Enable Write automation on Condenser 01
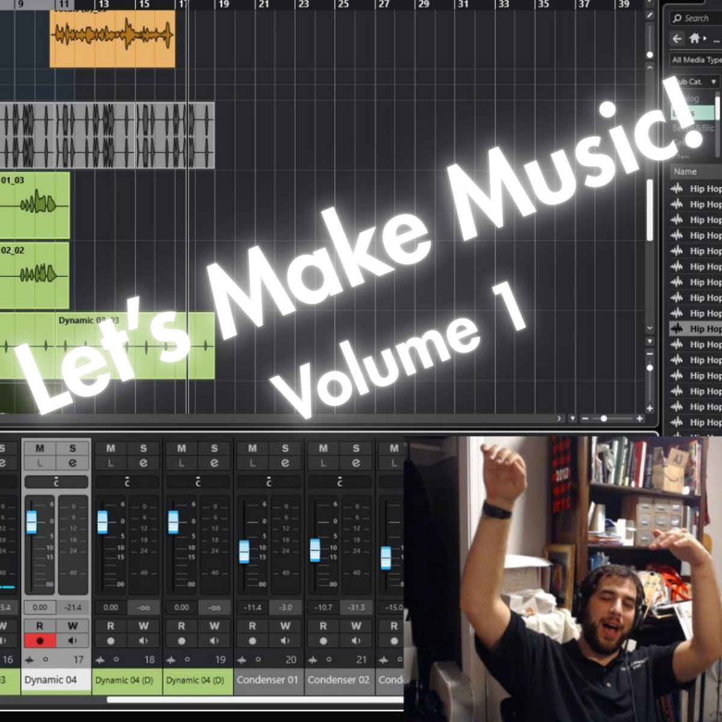Screen dimensions: 722x722 coord(285,626)
